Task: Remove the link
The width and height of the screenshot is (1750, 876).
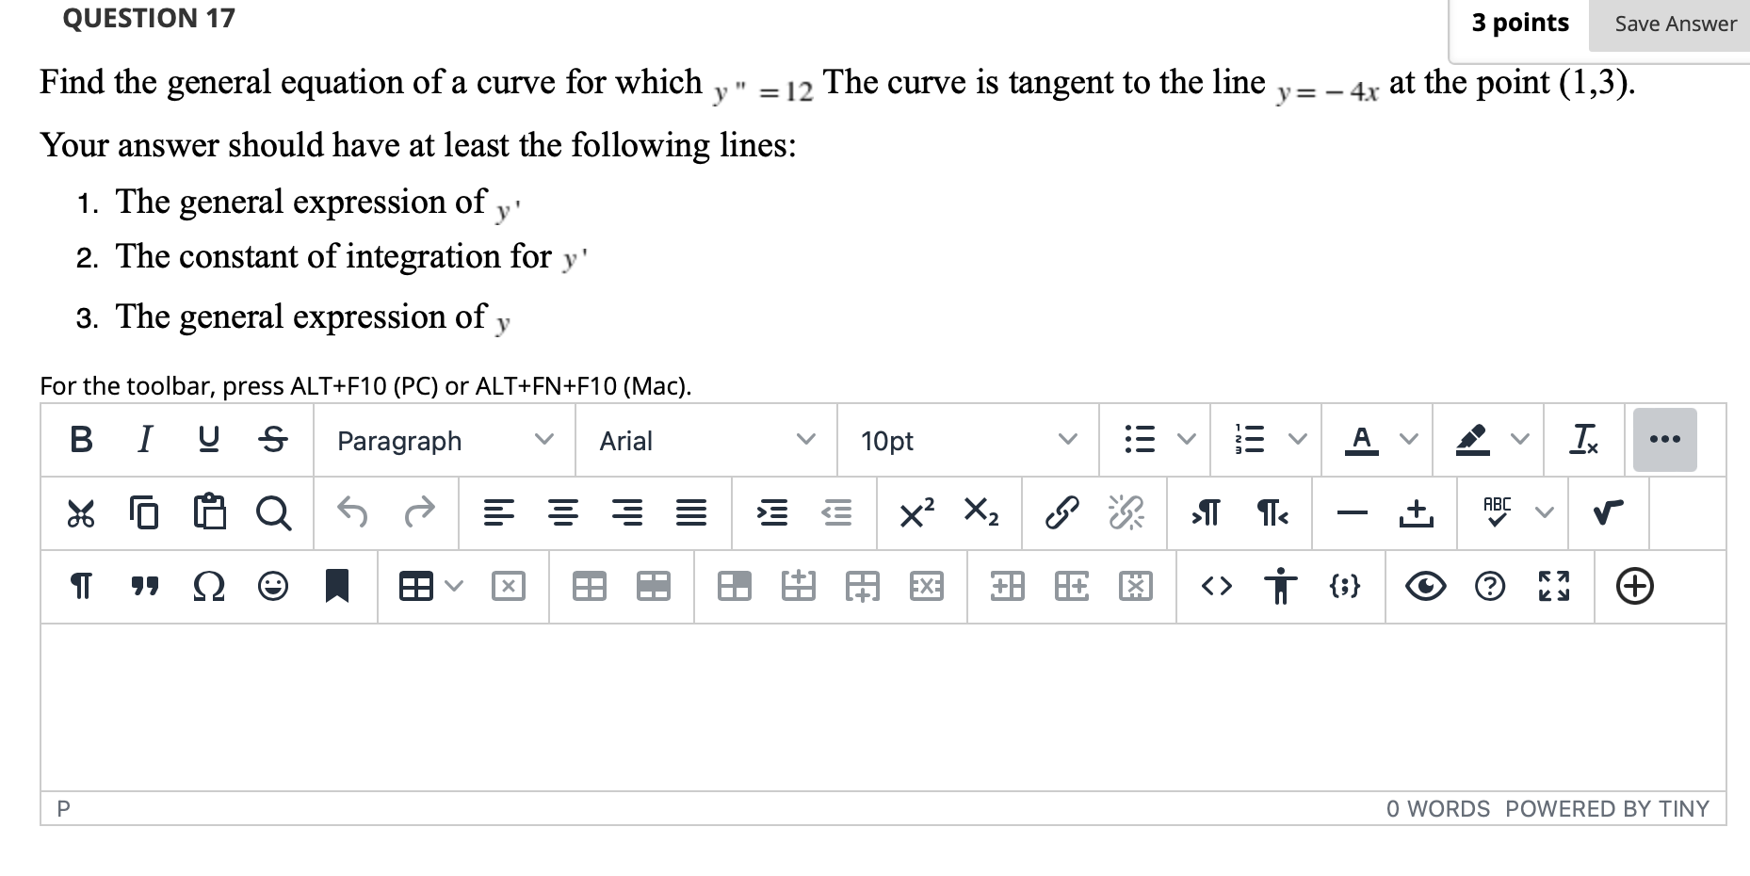Action: [1126, 513]
